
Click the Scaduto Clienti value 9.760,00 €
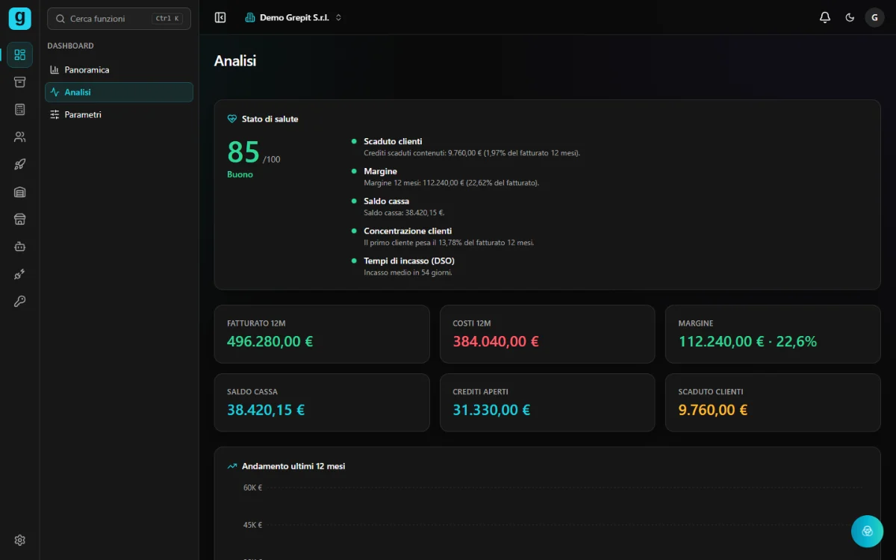pyautogui.click(x=712, y=410)
